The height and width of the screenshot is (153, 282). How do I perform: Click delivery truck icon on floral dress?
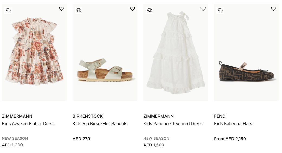8,10
